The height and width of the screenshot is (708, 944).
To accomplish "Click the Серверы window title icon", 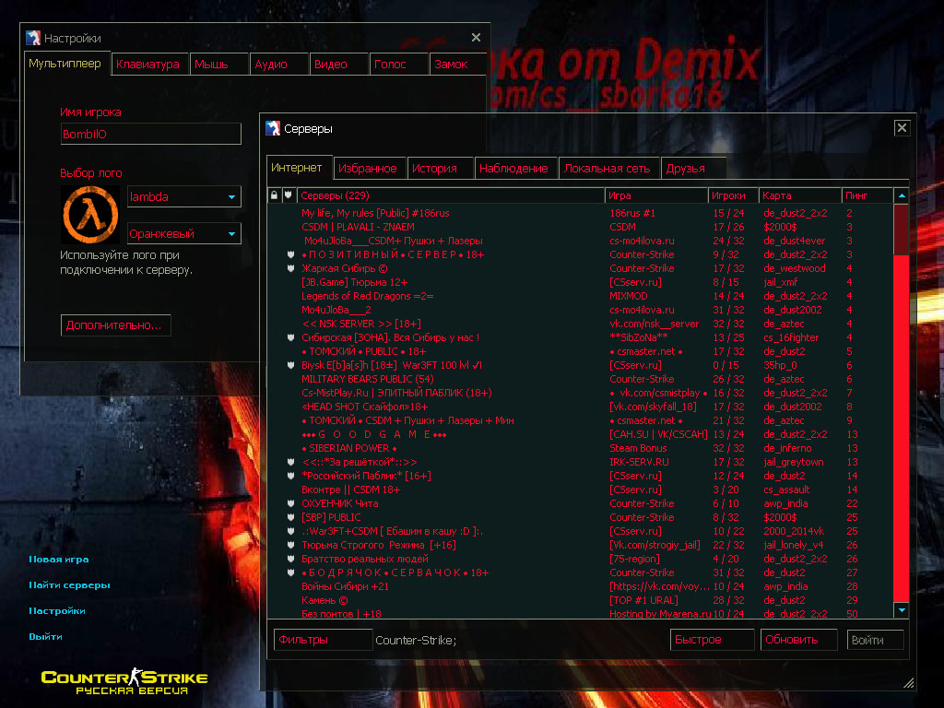I will (273, 128).
